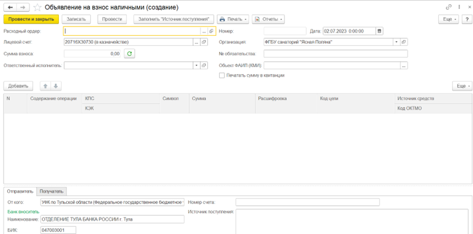473x234 pixels.
Task: Save document with Записать
Action: pyautogui.click(x=77, y=19)
